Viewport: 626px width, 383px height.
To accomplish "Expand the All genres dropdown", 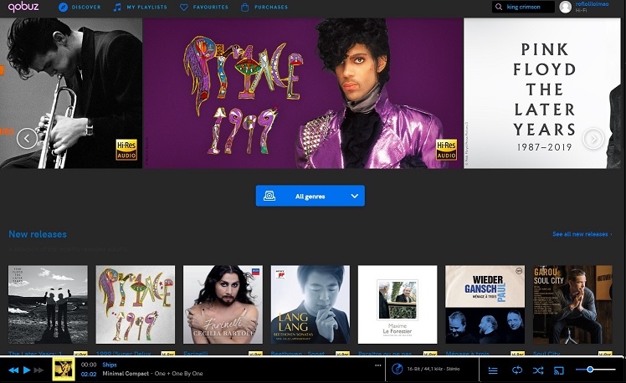I will pyautogui.click(x=310, y=196).
